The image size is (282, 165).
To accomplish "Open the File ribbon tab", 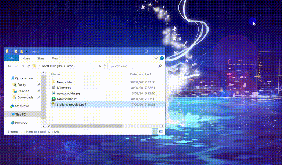I will 11,58.
